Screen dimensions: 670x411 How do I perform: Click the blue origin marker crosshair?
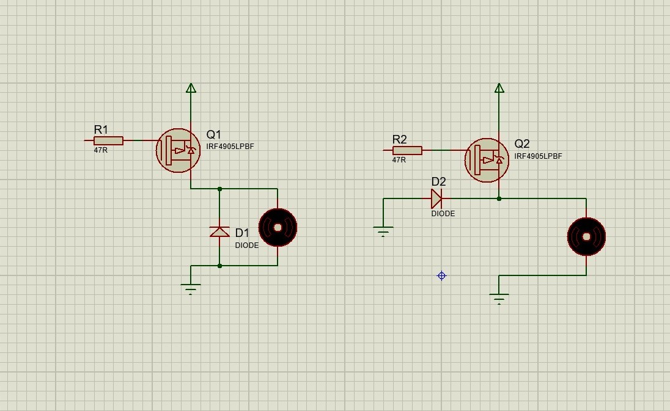[441, 275]
